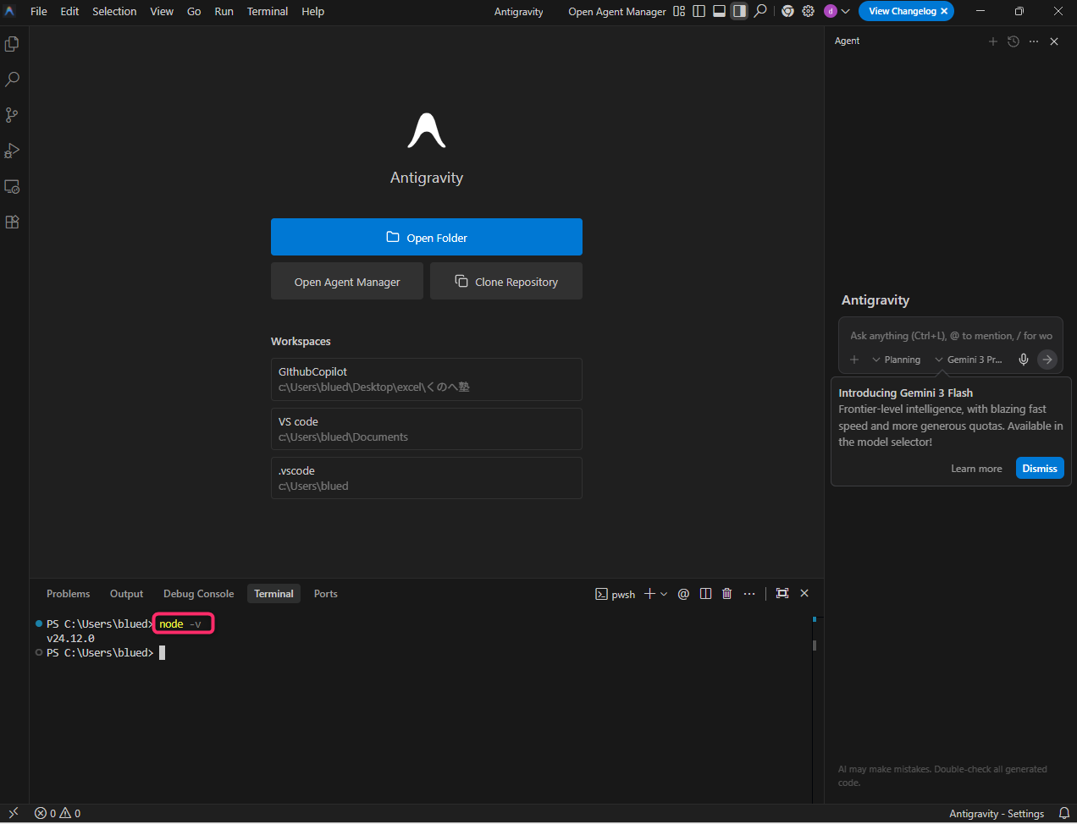Click the Ask anything input field

(950, 336)
